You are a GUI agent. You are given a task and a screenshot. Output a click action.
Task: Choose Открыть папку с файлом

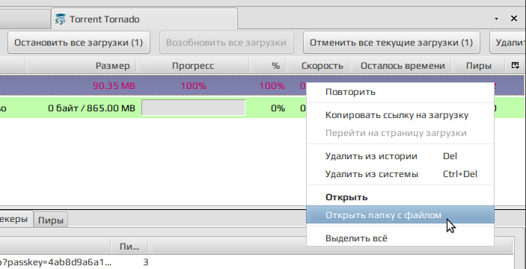tap(400, 215)
